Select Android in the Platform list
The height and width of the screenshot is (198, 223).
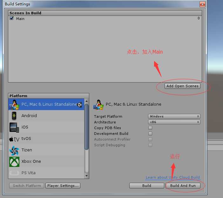[46, 116]
